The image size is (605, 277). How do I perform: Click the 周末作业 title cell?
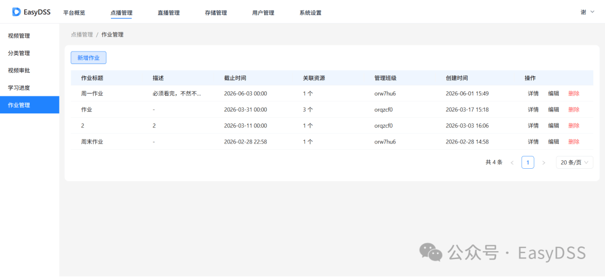click(x=92, y=142)
